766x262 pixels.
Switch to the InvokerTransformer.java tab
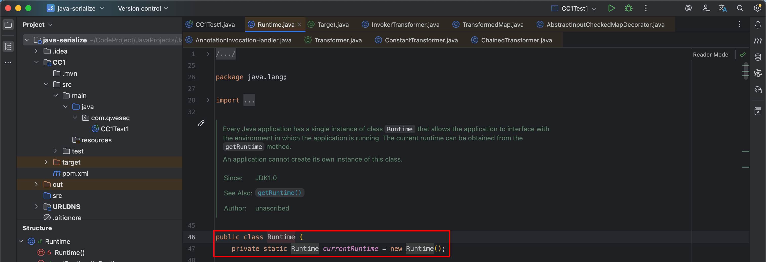pyautogui.click(x=405, y=24)
